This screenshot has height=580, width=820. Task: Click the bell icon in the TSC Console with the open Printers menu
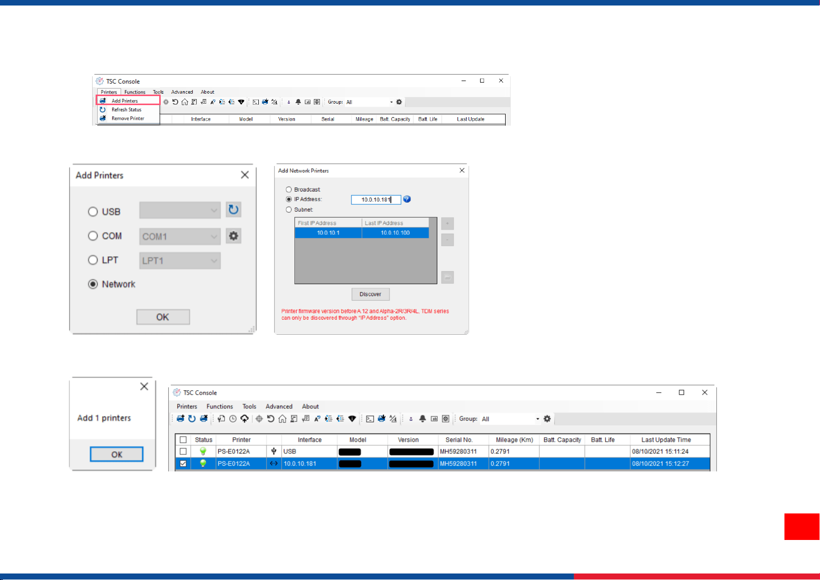click(x=298, y=102)
